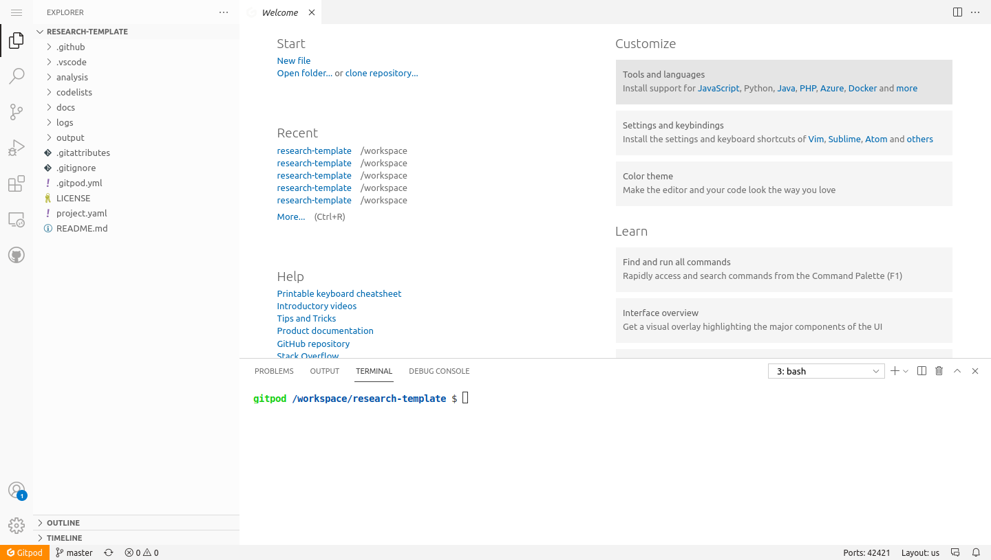Screen dimensions: 991x560
Task: Expand the TIMELINE section
Action: [x=136, y=538]
